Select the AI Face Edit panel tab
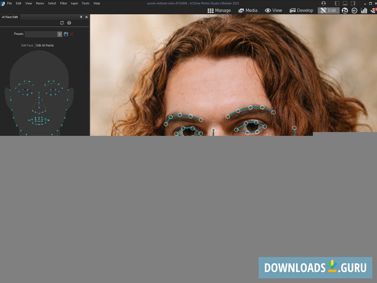This screenshot has height=283, width=377. tap(10, 17)
